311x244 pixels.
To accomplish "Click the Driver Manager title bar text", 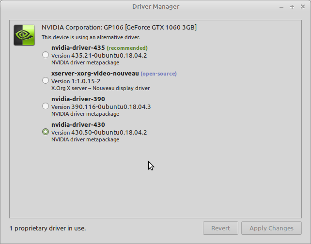I will [155, 7].
